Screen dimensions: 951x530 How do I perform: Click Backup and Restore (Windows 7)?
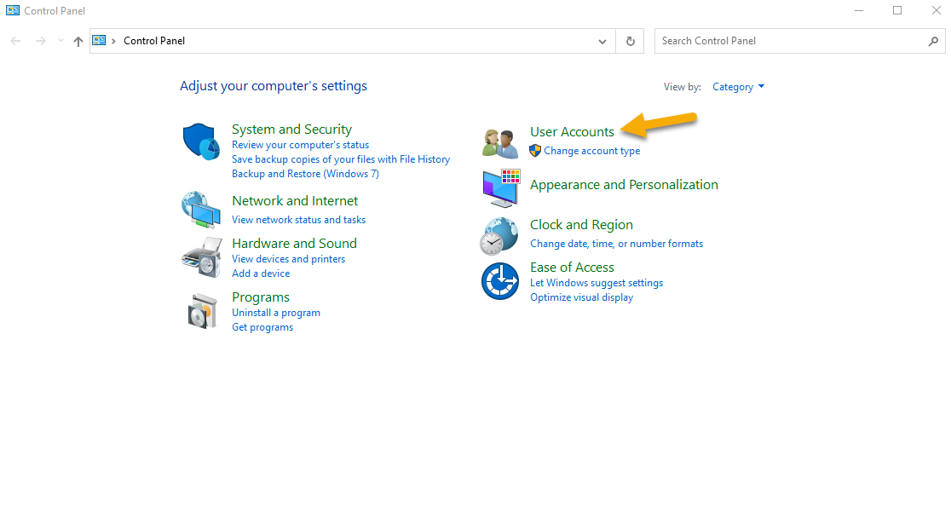[x=305, y=174]
